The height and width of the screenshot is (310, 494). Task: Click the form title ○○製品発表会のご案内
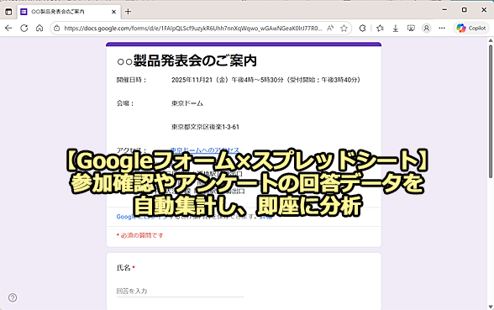click(x=187, y=60)
